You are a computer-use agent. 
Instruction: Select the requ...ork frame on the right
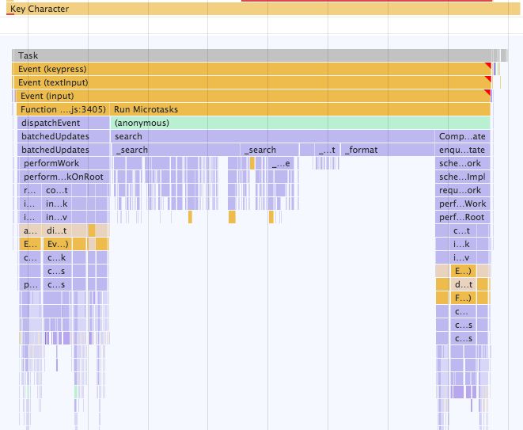[x=463, y=190]
